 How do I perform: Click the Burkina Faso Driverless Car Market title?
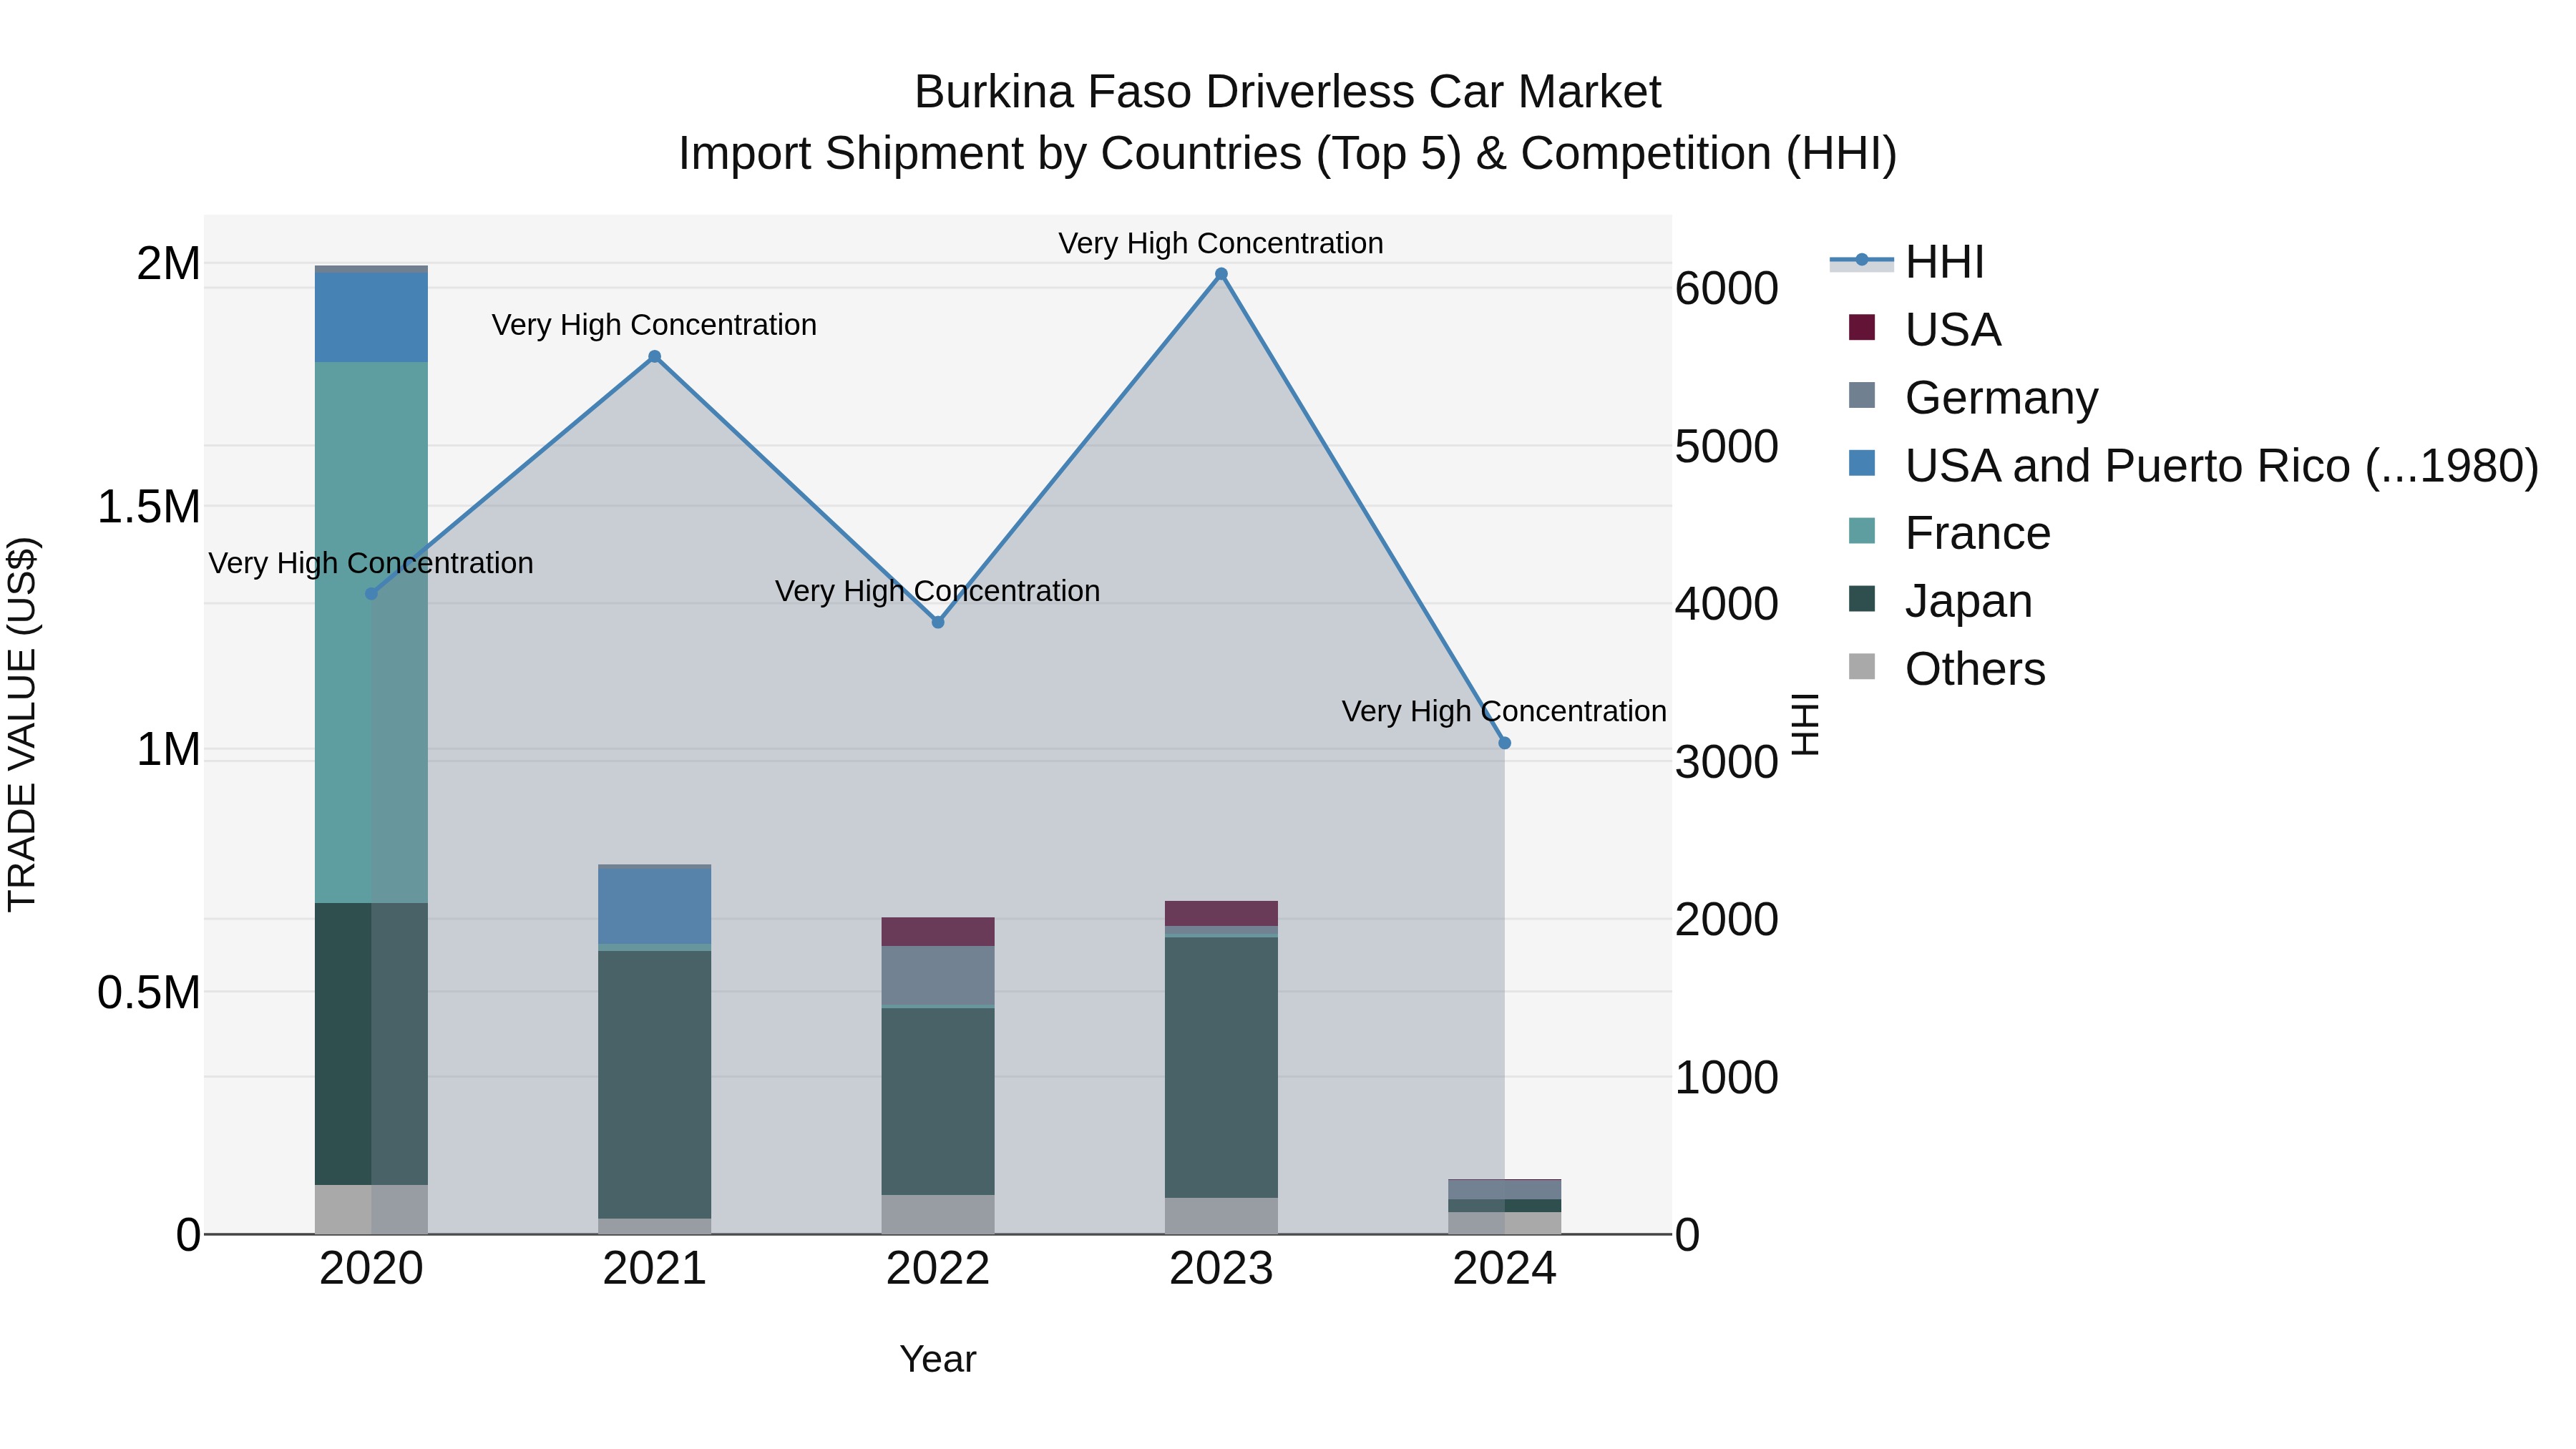point(1287,92)
